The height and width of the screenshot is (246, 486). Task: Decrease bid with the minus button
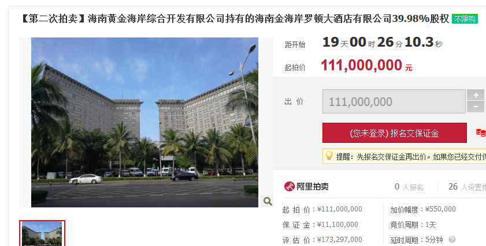coord(476,107)
